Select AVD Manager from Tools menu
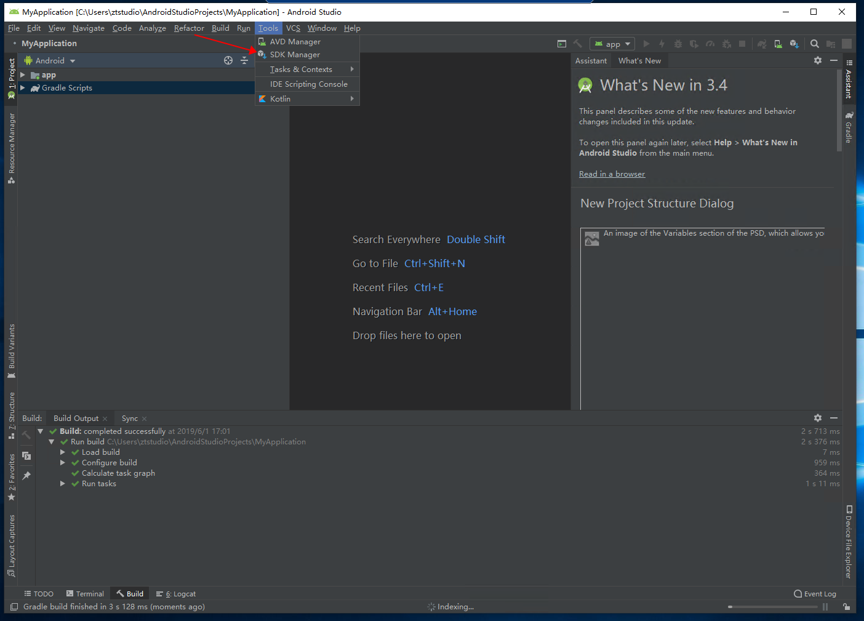 307,42
